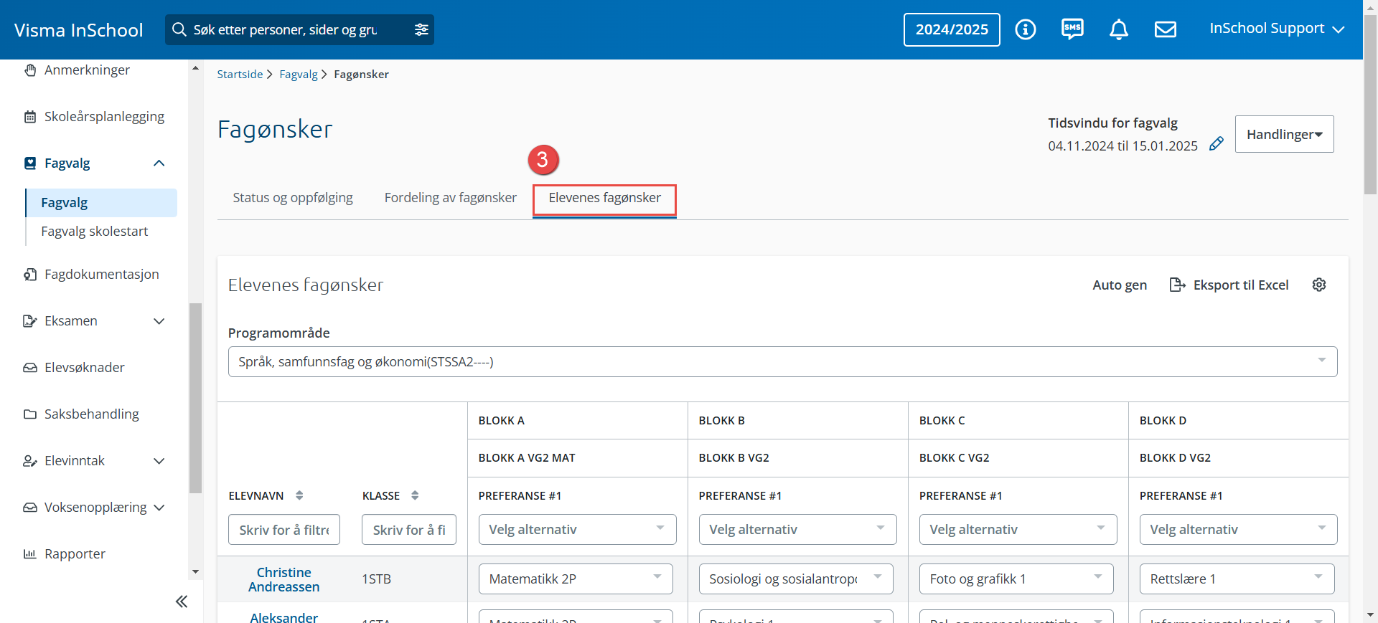Collapse sidebar with double chevron
Viewport: 1378px width, 623px height.
(x=182, y=601)
